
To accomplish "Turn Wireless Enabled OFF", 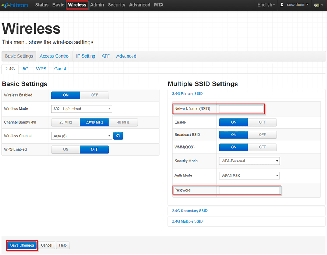I will pos(94,95).
